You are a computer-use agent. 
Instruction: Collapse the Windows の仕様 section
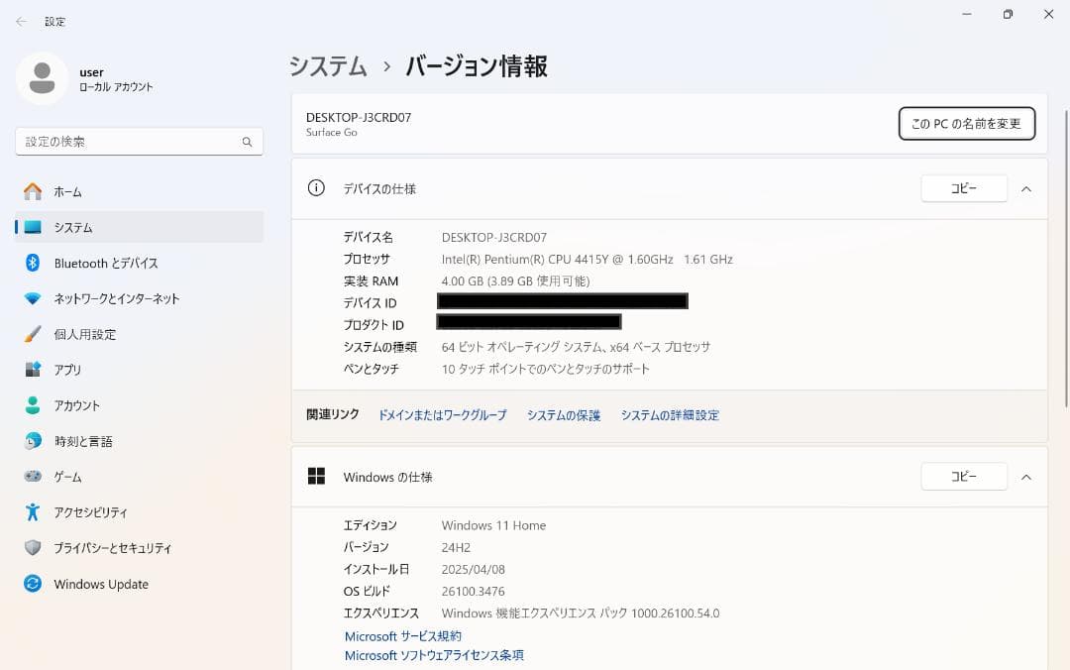1026,477
